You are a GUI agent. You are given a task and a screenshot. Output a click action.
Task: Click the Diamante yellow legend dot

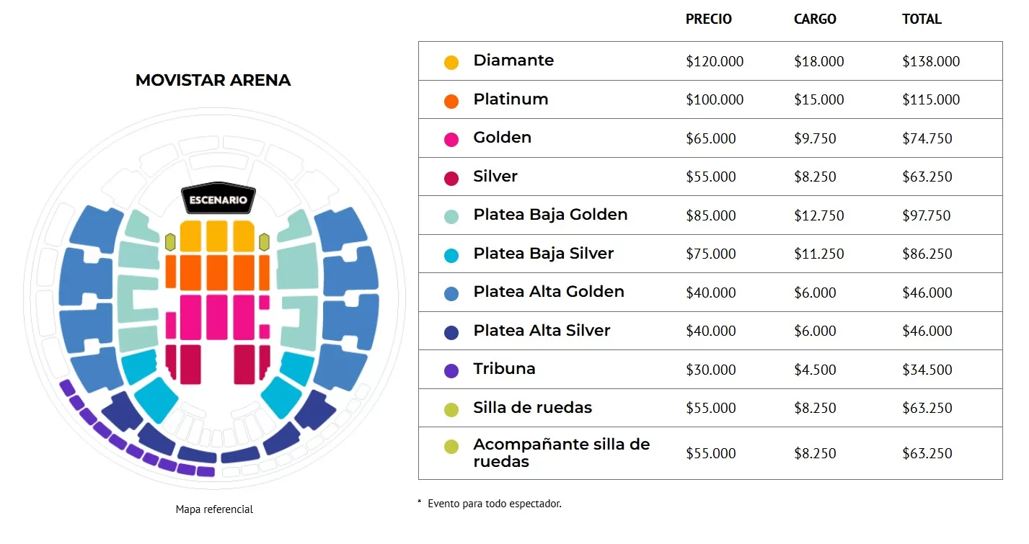click(x=451, y=63)
